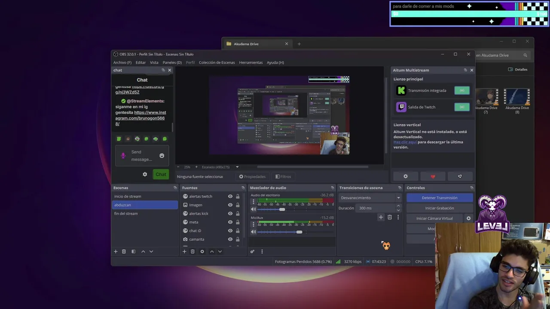Remove transition with trash icon
This screenshot has width=550, height=309.
pyautogui.click(x=390, y=217)
